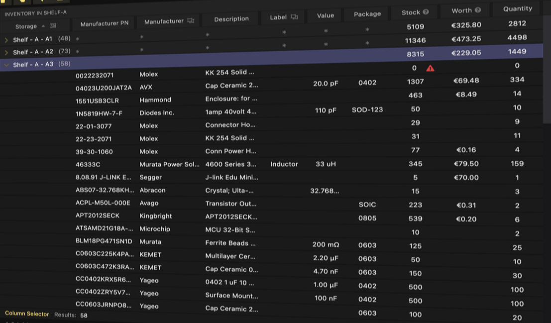551x323 pixels.
Task: Toggle the Storage column sort arrow
Action: click(x=43, y=26)
